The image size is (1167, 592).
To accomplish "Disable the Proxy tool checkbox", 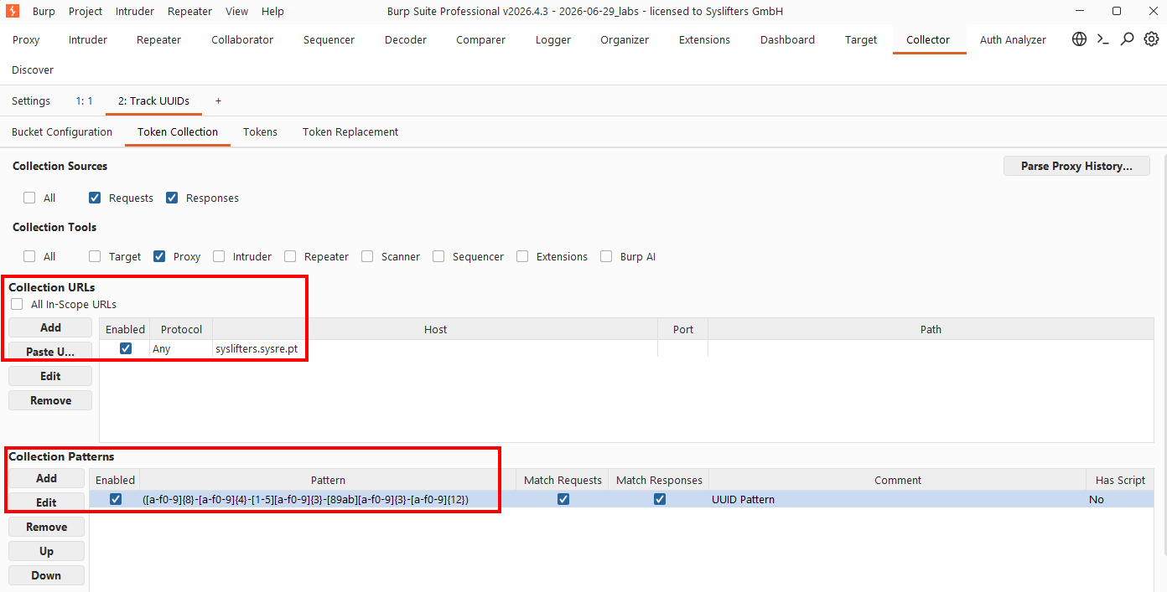I will click(159, 256).
